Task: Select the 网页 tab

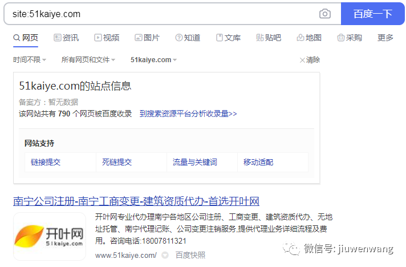Action: point(26,38)
